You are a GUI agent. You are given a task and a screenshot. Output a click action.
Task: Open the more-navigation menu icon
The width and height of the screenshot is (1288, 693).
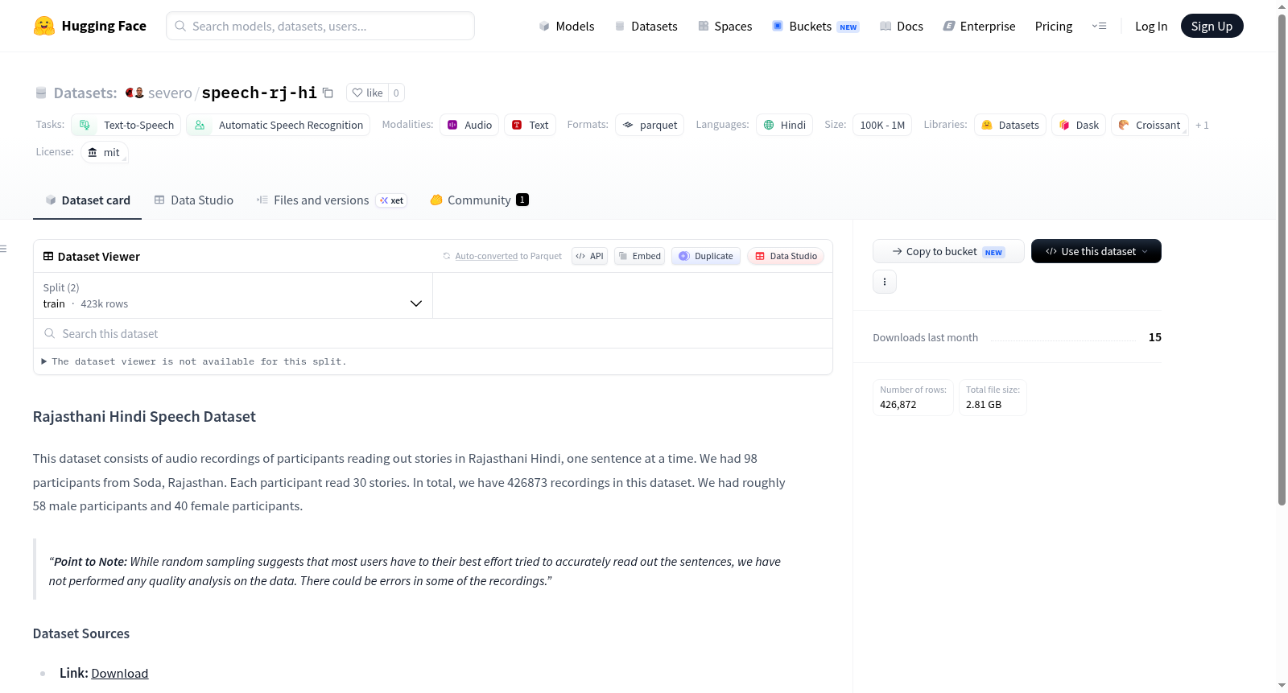pyautogui.click(x=1099, y=26)
